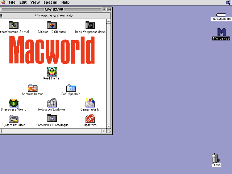Click the 'Macworld CD catalogue' label
232x174 pixels.
pos(52,125)
